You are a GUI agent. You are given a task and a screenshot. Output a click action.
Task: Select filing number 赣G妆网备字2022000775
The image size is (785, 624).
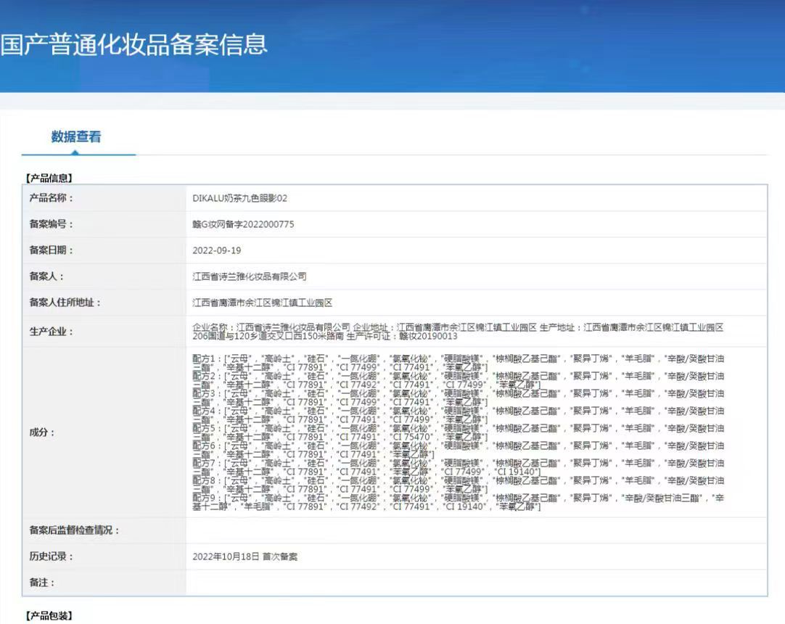pos(243,224)
